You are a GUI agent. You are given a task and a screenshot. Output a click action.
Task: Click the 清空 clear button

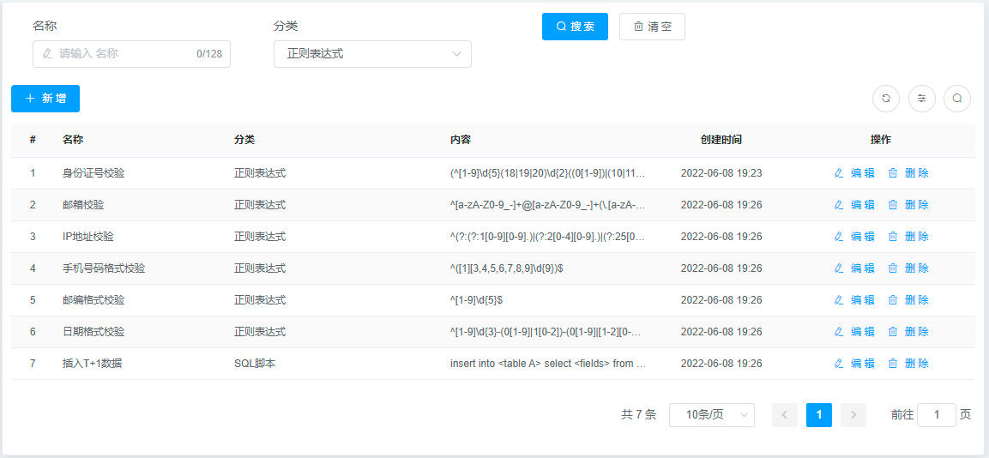[652, 27]
